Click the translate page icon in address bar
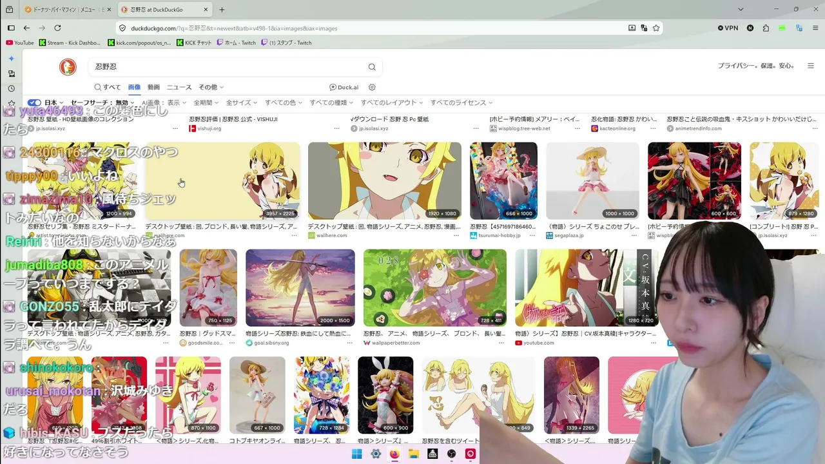This screenshot has width=825, height=464. coord(644,28)
